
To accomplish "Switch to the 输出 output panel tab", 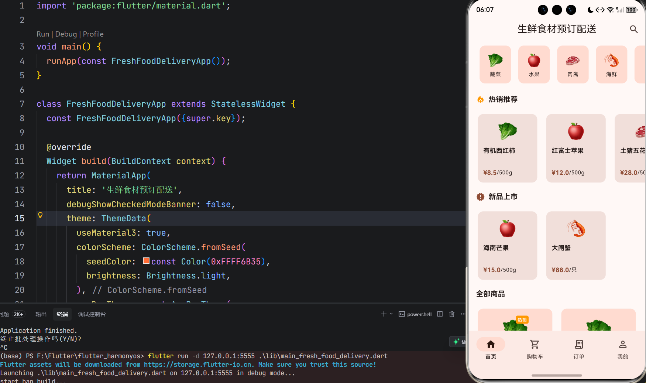I will click(x=41, y=314).
